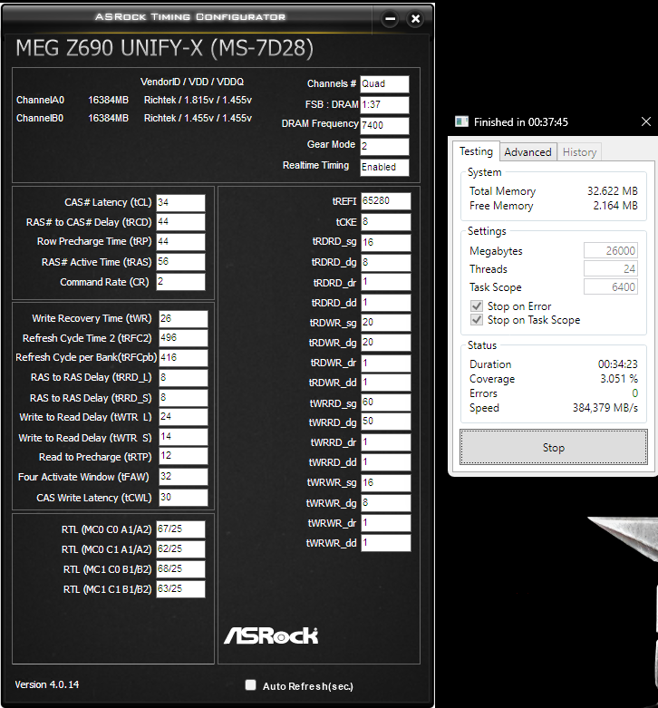Click the Threads field showing 24
Viewport: 658px width, 708px height.
coord(611,268)
